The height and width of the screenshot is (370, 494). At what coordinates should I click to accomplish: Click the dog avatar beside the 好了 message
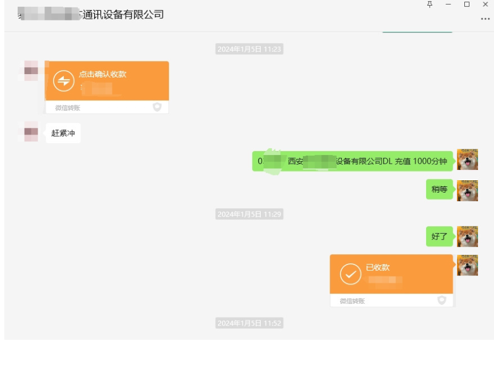[469, 236]
